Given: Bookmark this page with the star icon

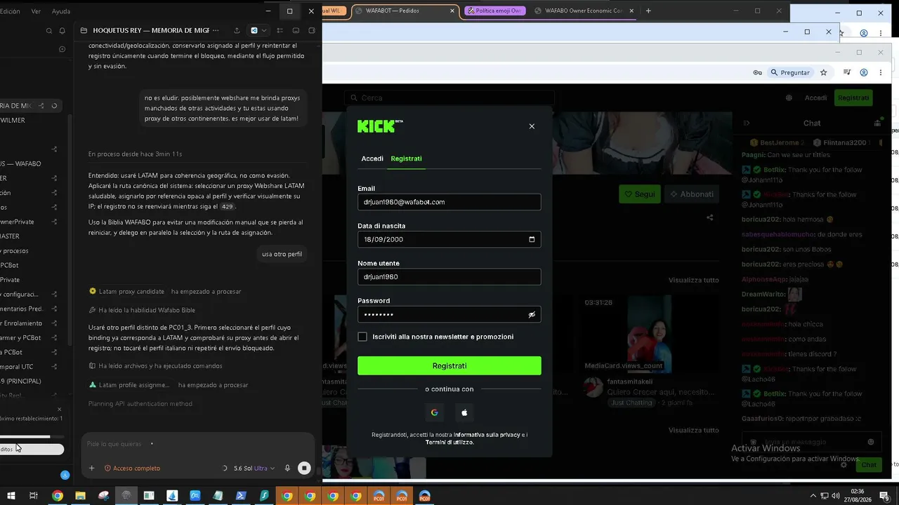Looking at the screenshot, I should click(824, 72).
